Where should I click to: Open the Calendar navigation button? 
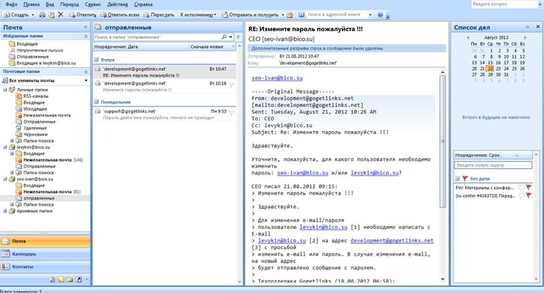click(x=45, y=254)
